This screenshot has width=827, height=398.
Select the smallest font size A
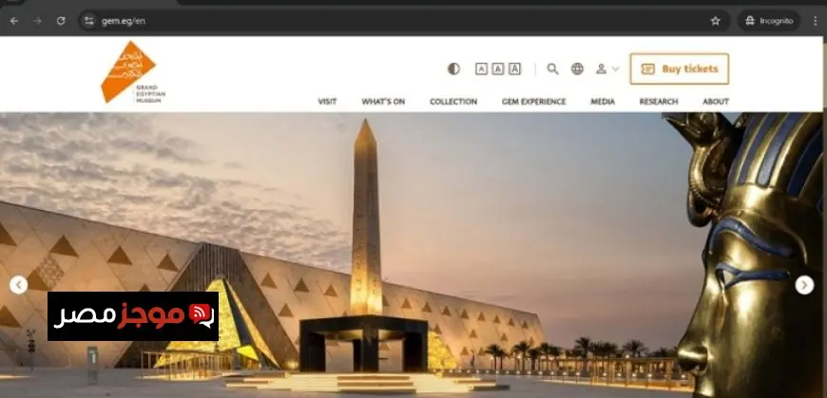[481, 69]
